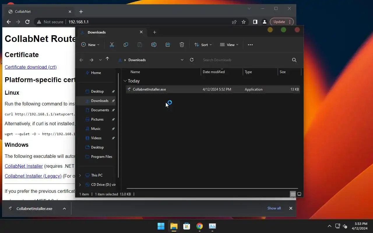Click the Copy icon in Explorer toolbar

(126, 45)
